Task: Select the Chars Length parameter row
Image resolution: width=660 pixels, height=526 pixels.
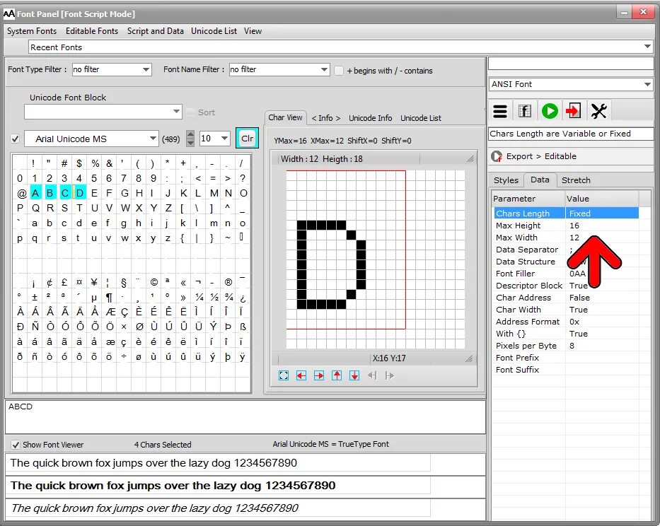Action: [566, 214]
